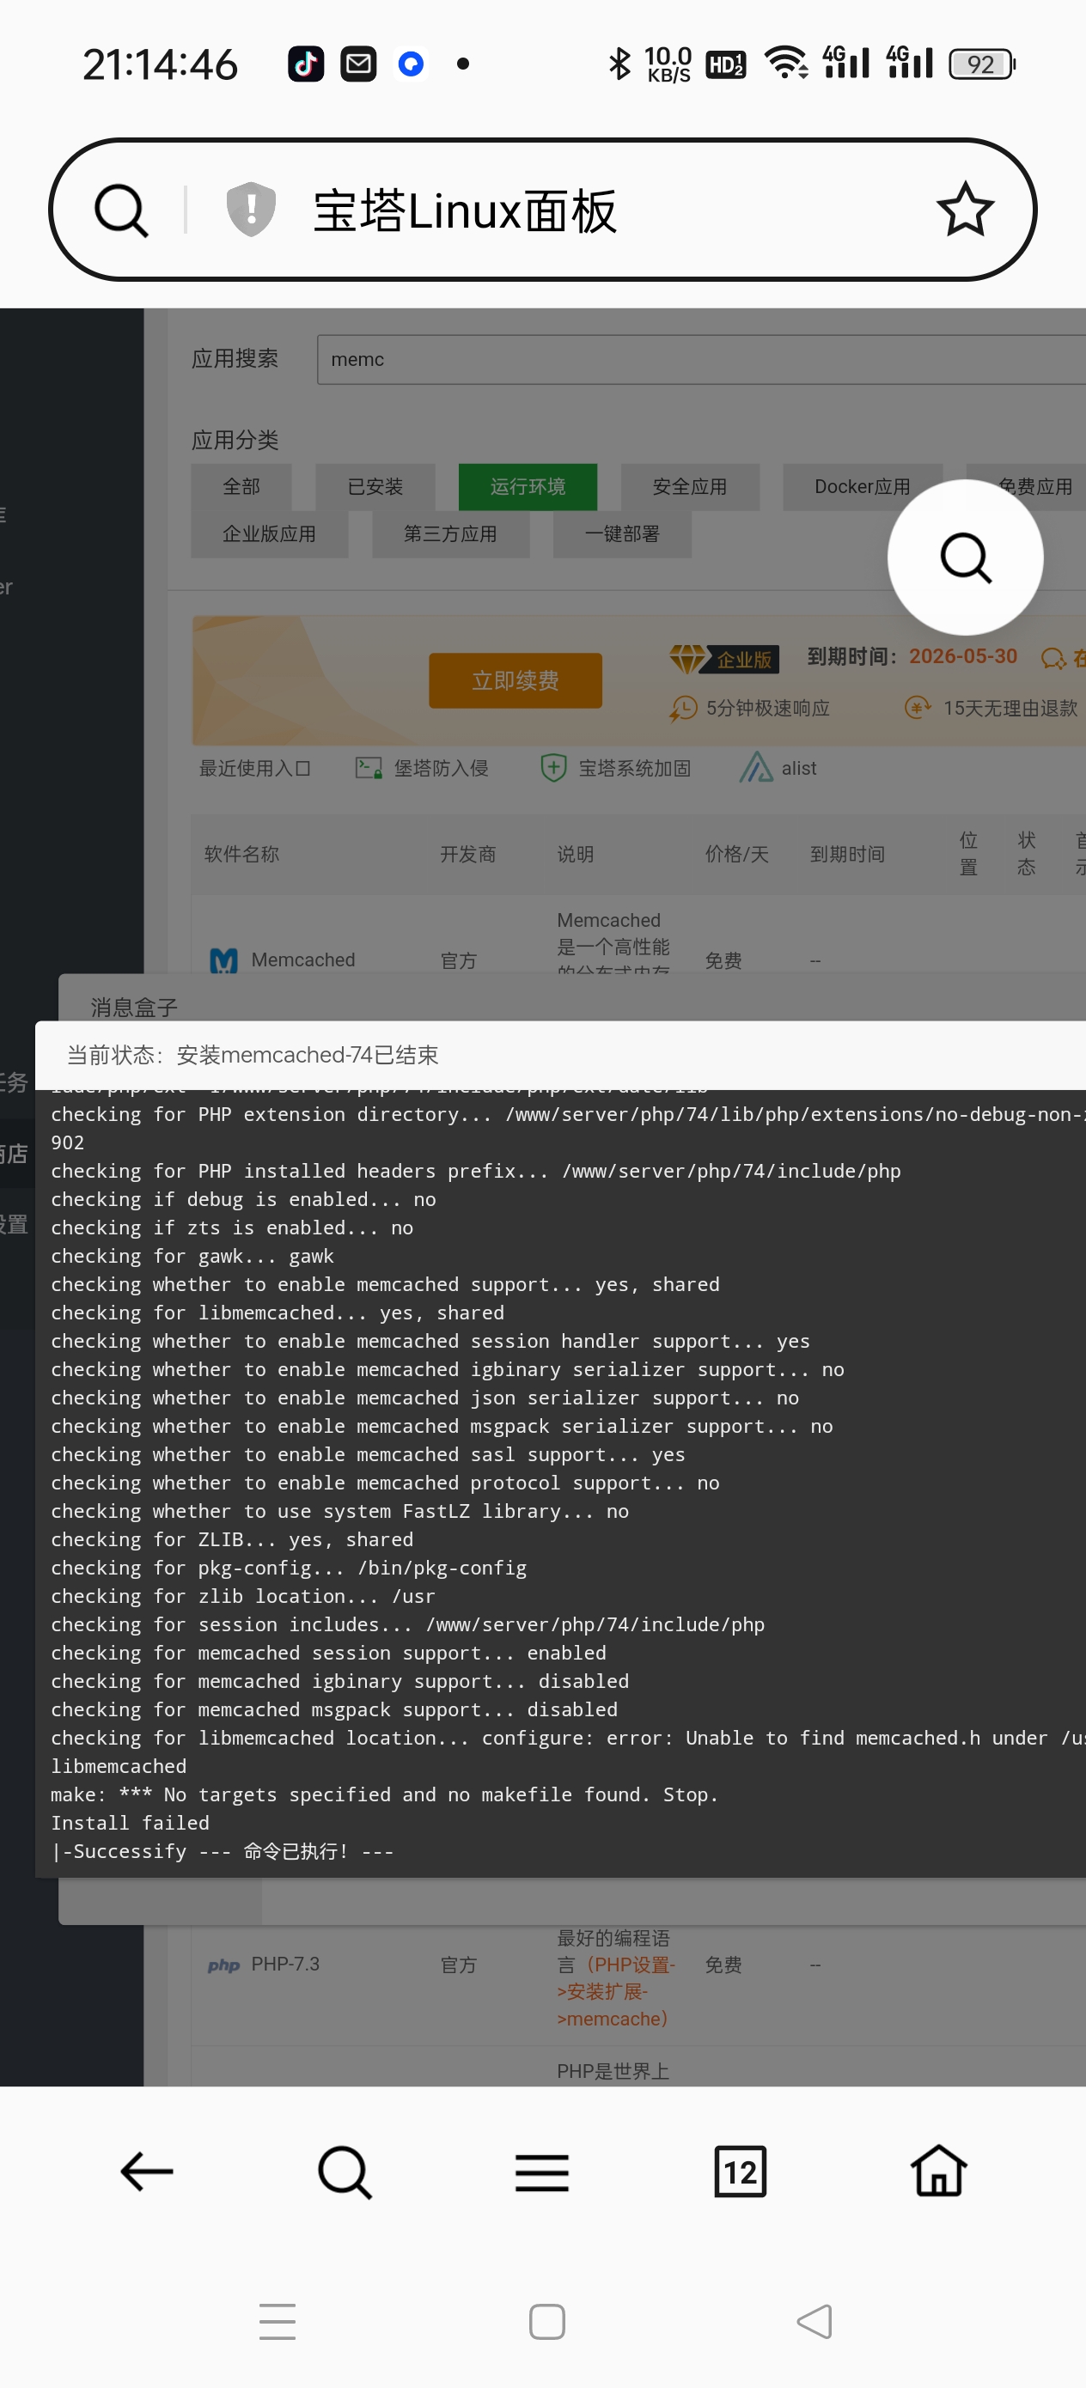Image resolution: width=1086 pixels, height=2388 pixels.
Task: Go to the browser home page
Action: pyautogui.click(x=938, y=2170)
